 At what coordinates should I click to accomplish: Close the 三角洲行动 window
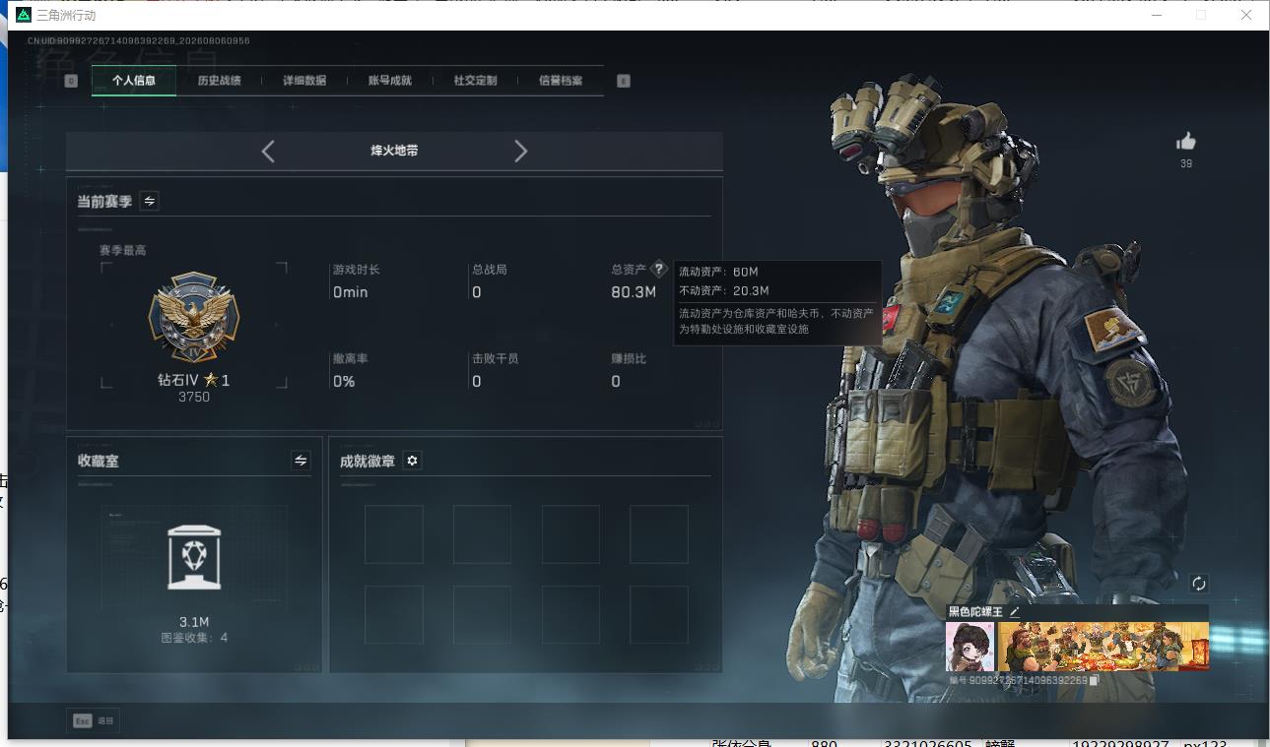[x=1245, y=15]
